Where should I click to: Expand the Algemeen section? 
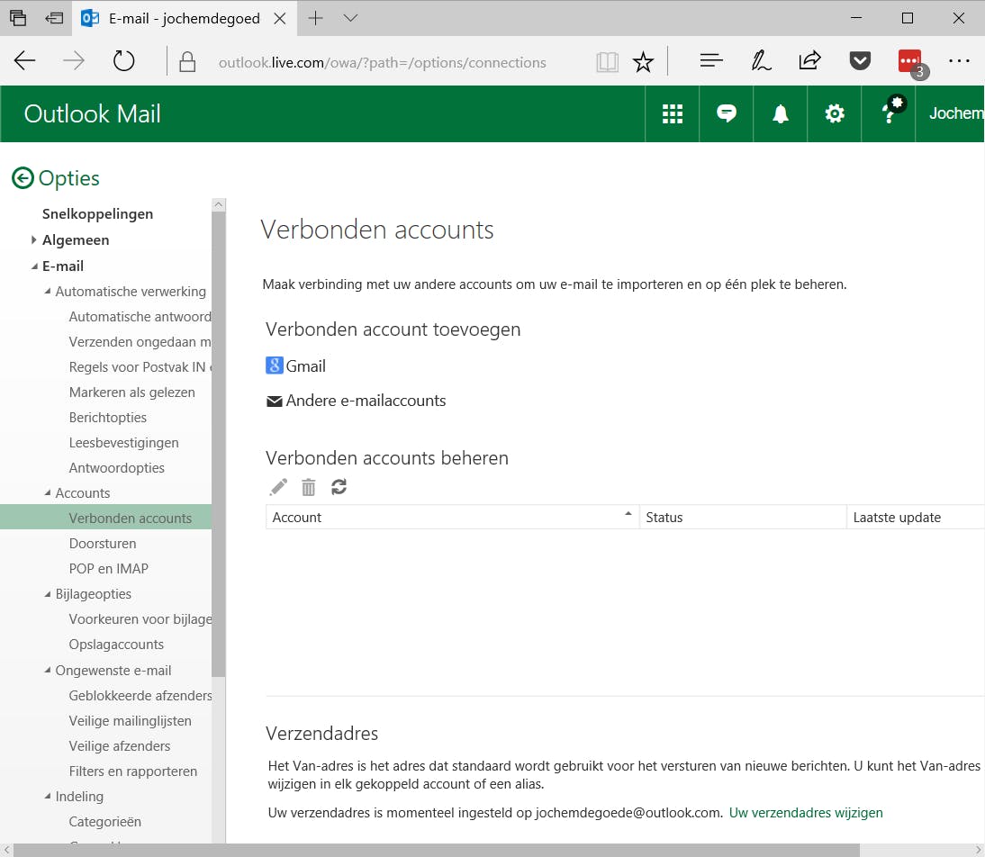coord(33,239)
